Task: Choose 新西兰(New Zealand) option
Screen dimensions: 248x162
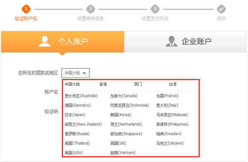Action: [x=83, y=124]
